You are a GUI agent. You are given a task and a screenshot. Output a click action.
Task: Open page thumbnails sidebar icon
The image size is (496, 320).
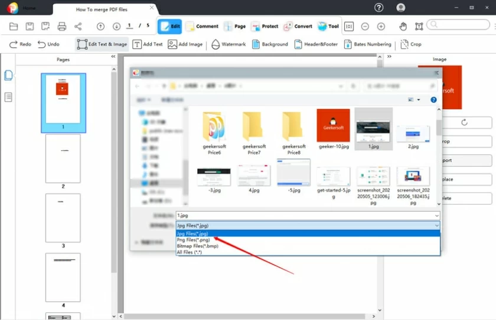tap(8, 75)
